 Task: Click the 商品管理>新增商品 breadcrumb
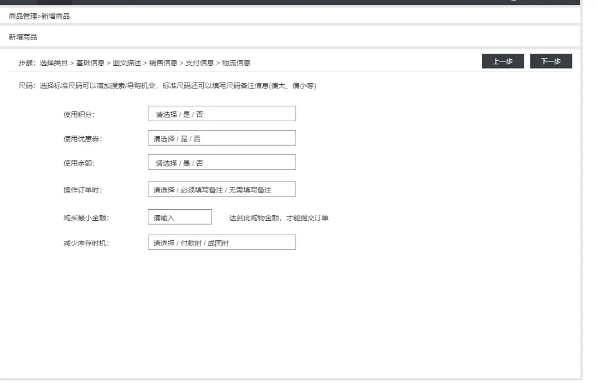click(x=39, y=17)
